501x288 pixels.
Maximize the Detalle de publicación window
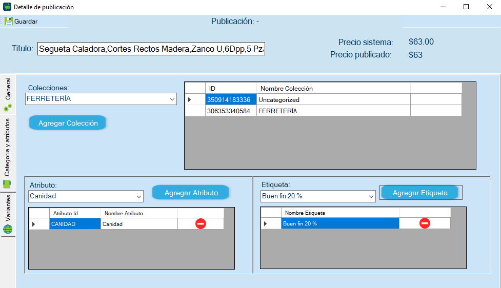tap(466, 7)
